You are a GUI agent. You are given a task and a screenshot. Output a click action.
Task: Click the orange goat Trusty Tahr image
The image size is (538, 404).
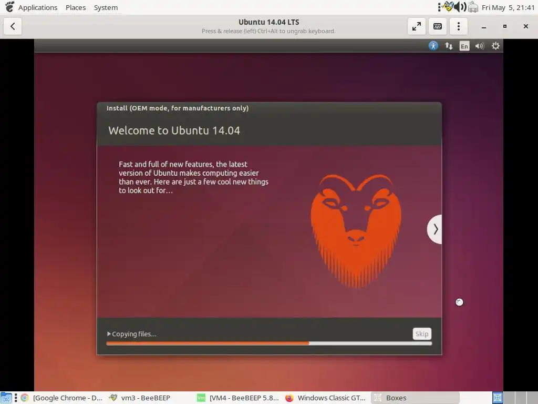click(356, 230)
